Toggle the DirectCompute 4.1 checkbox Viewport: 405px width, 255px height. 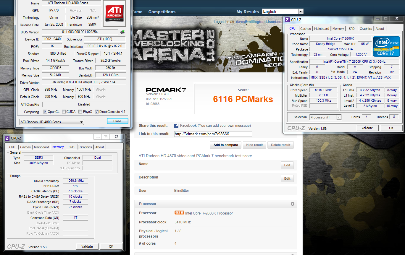pyautogui.click(x=96, y=112)
